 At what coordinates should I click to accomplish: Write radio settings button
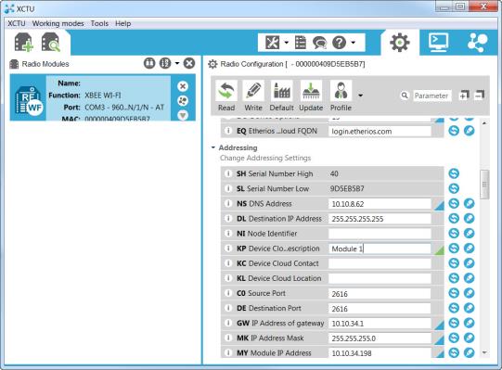pos(253,96)
